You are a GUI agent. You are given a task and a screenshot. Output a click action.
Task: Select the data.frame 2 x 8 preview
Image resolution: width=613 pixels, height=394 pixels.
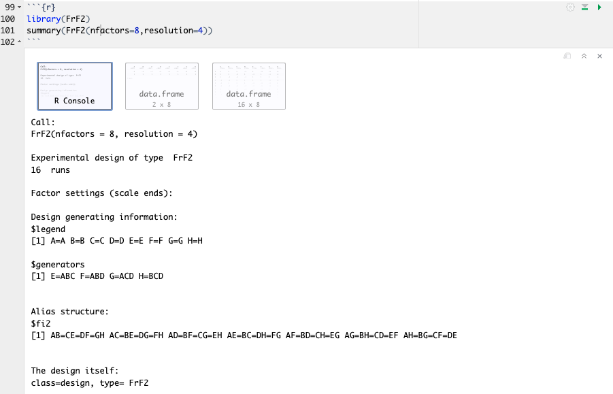(x=161, y=86)
